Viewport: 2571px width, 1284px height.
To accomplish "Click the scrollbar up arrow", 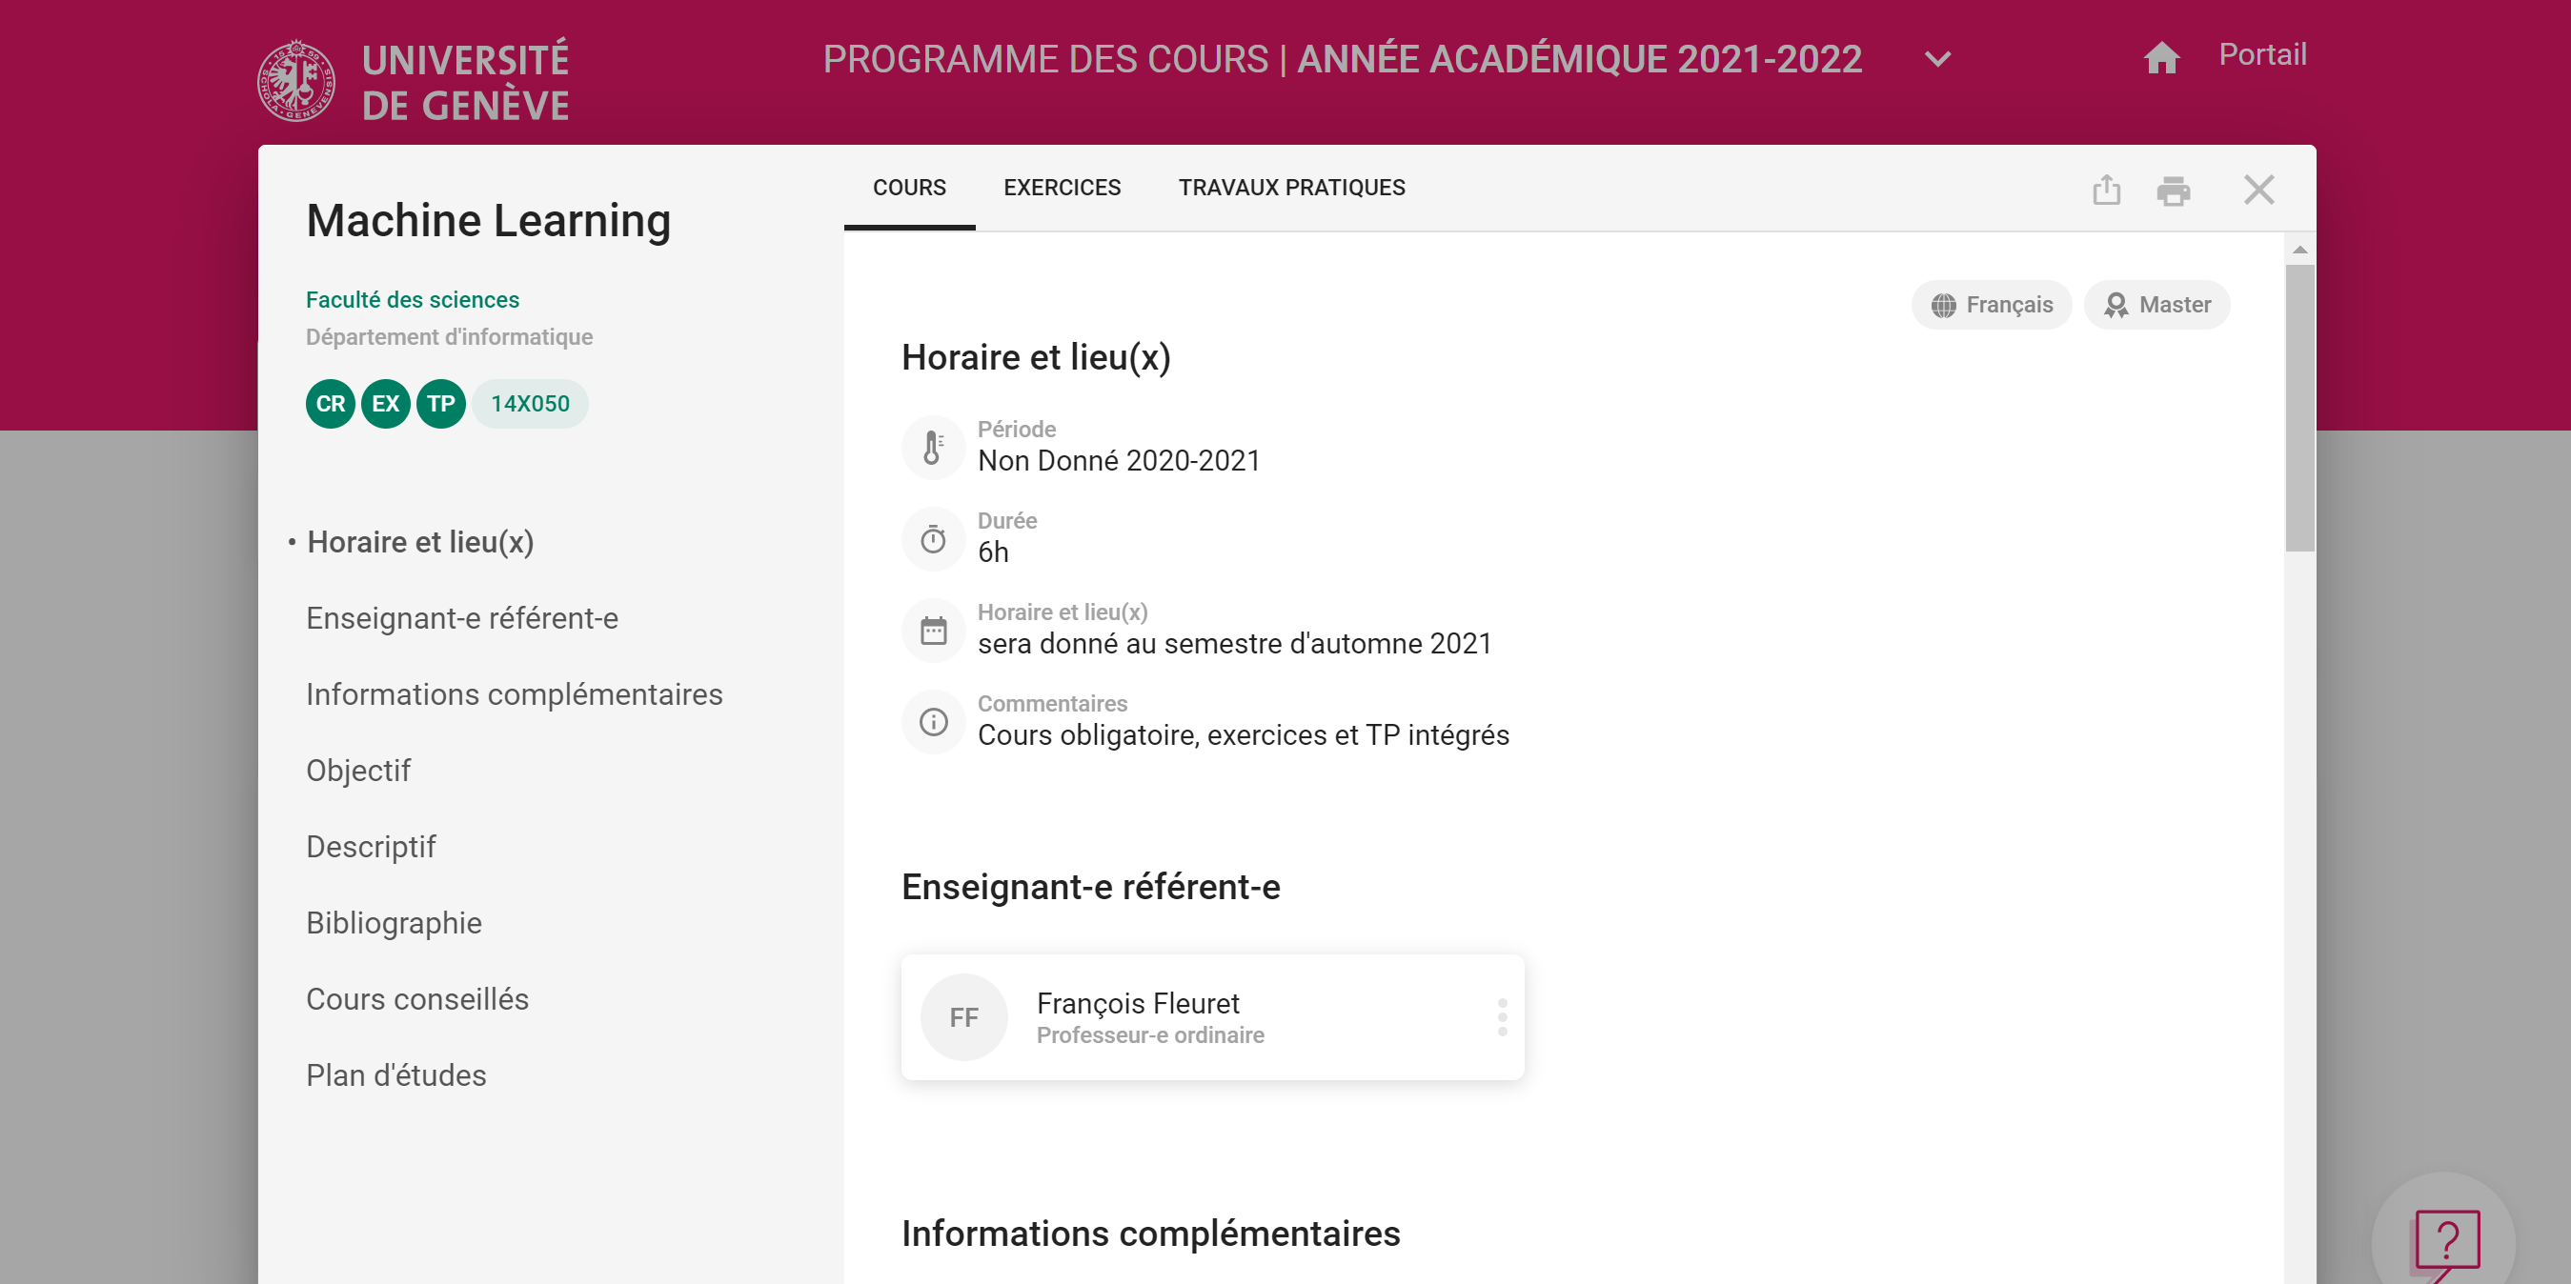I will 2299,250.
